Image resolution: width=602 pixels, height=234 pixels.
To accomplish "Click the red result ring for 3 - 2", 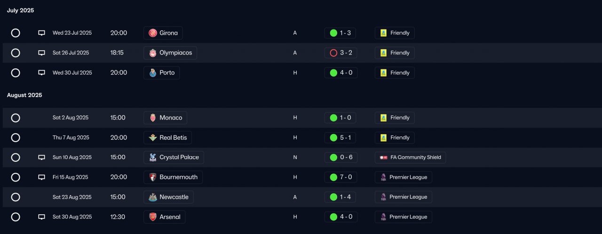I will pyautogui.click(x=333, y=53).
